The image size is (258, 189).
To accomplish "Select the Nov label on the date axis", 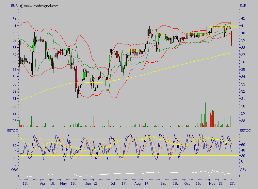I will [x=212, y=183].
